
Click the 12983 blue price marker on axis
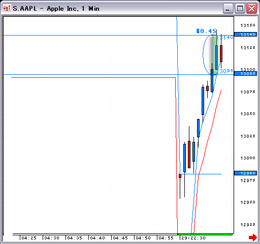[x=245, y=173]
